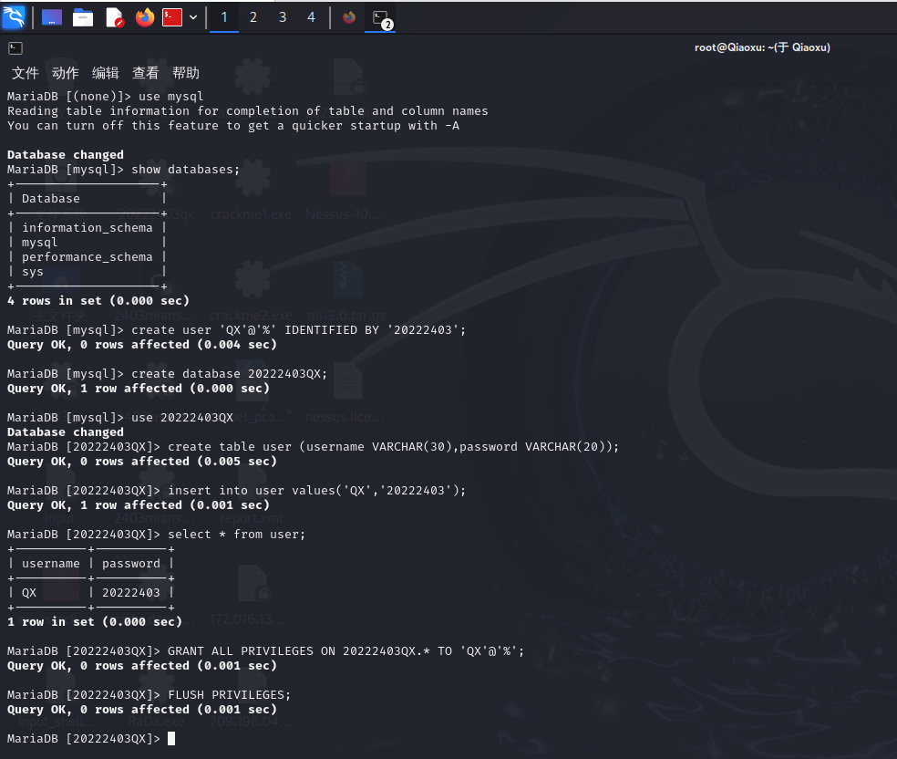This screenshot has height=759, width=897.
Task: Open the 帮助 menu
Action: pos(186,73)
